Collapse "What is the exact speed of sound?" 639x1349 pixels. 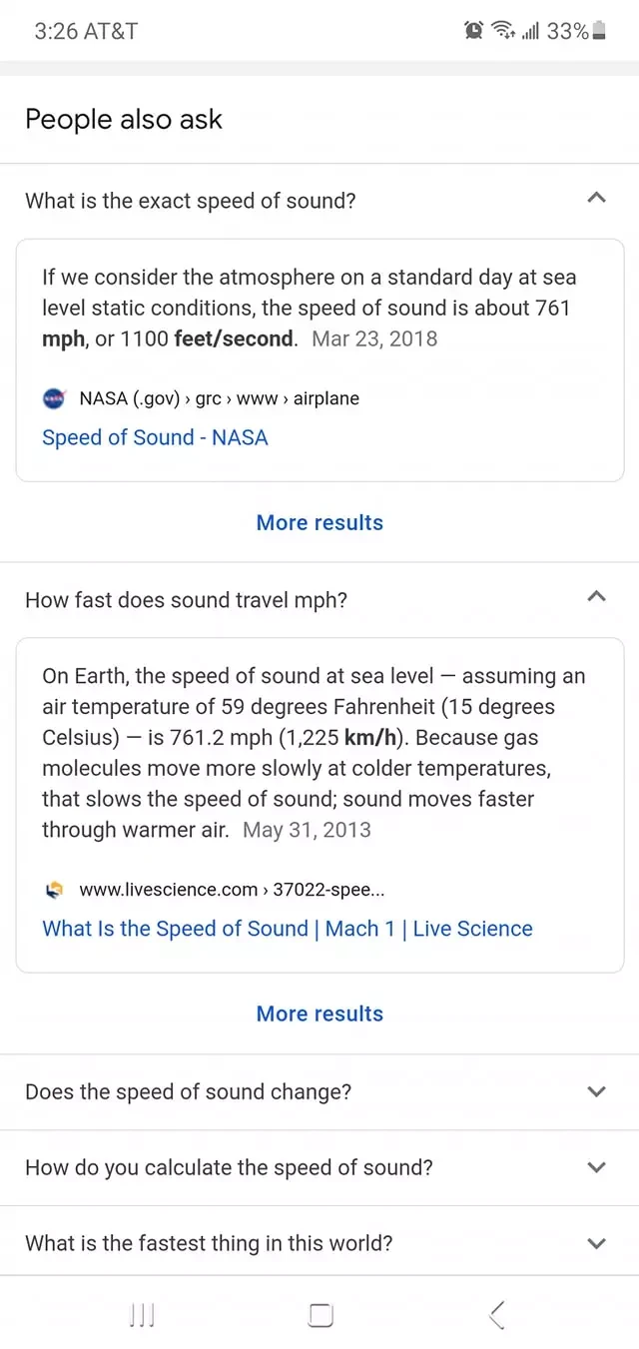click(596, 199)
